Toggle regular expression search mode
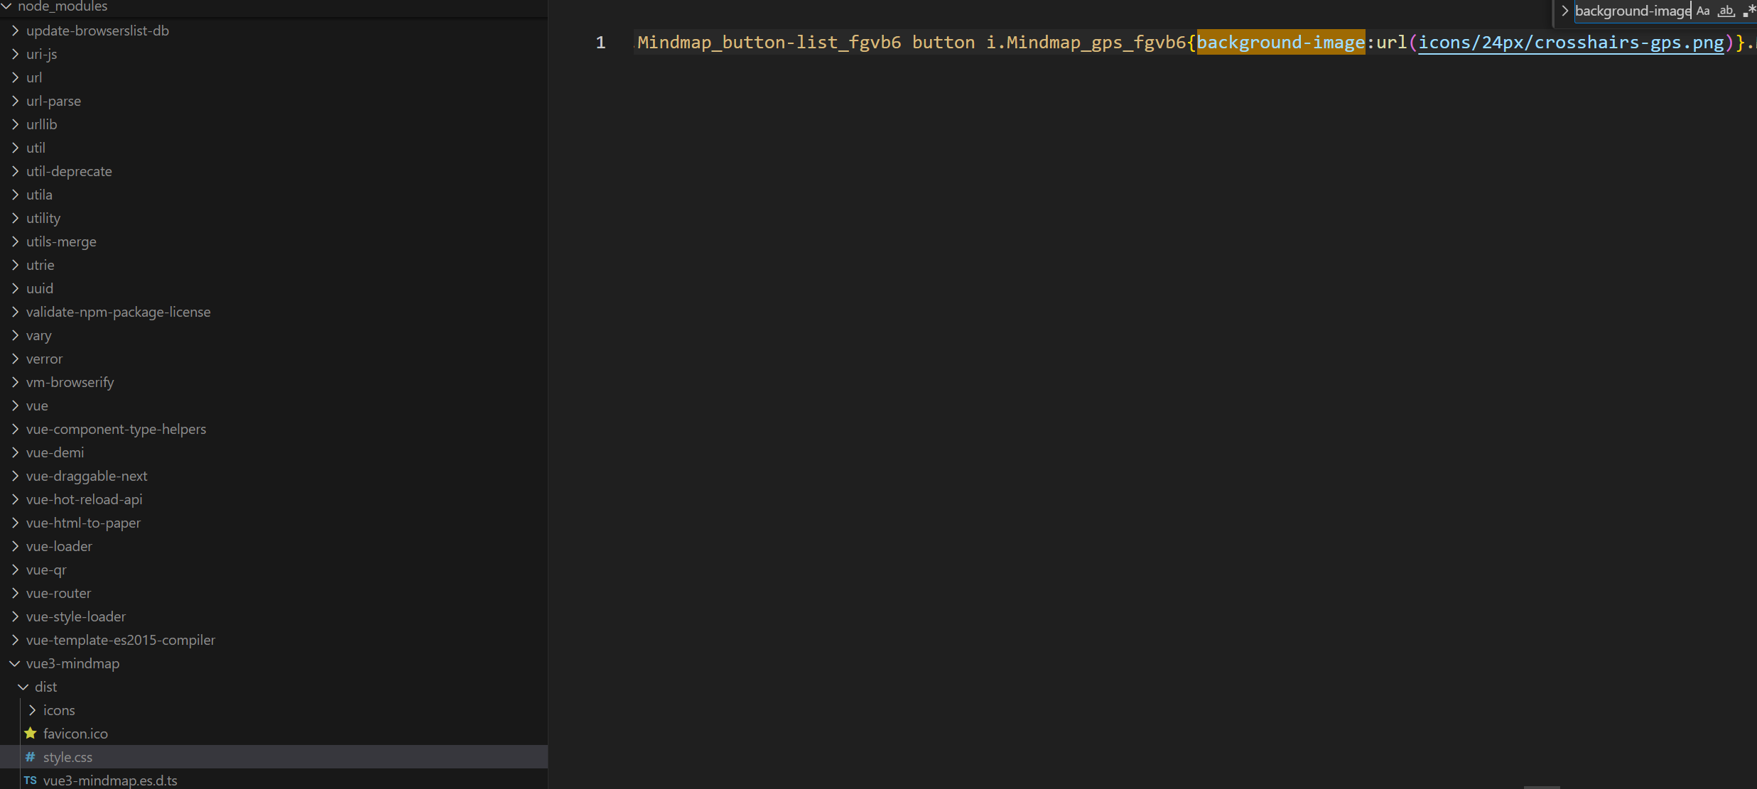 click(1749, 11)
